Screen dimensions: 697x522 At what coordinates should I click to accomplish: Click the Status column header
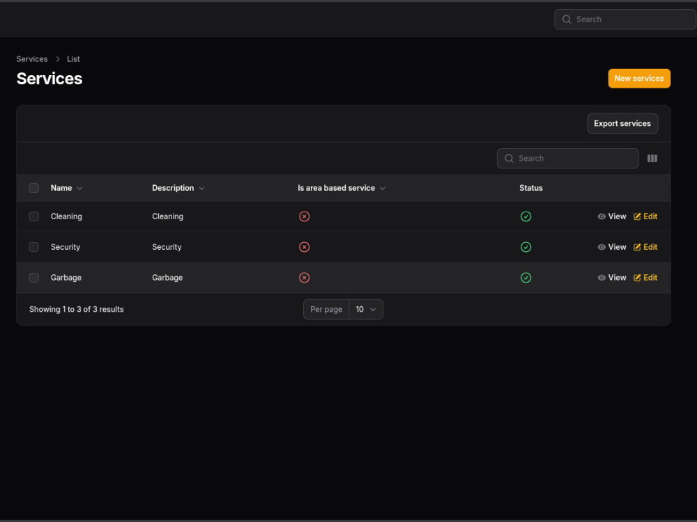[530, 188]
